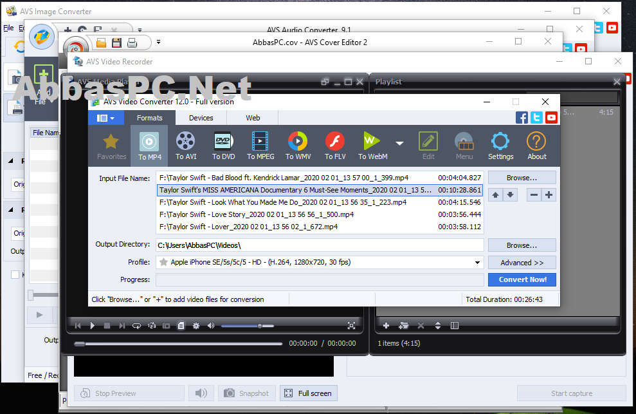Open Twitter link in Video Converter
Image resolution: width=636 pixels, height=414 pixels.
coord(536,118)
